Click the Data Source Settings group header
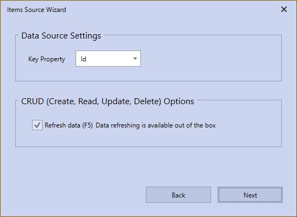 tap(61, 36)
